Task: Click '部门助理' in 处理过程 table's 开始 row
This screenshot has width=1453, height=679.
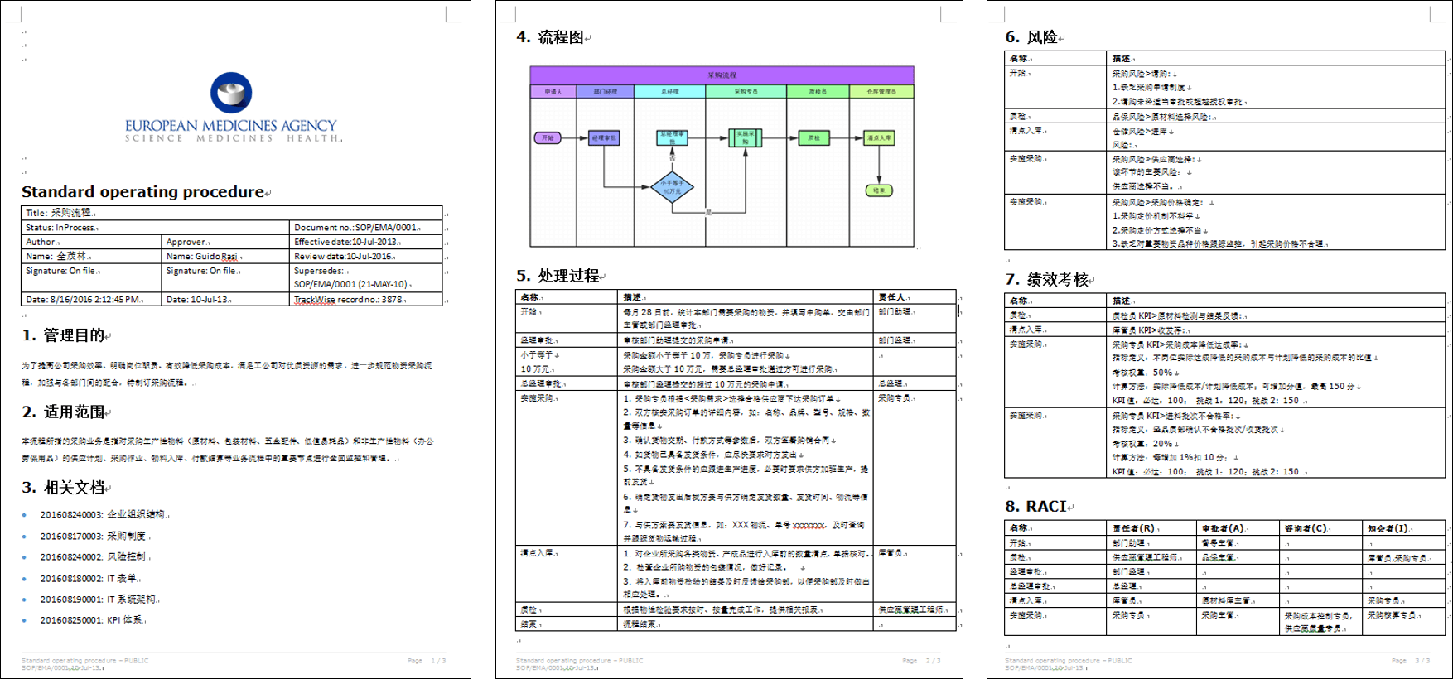Action: [895, 311]
